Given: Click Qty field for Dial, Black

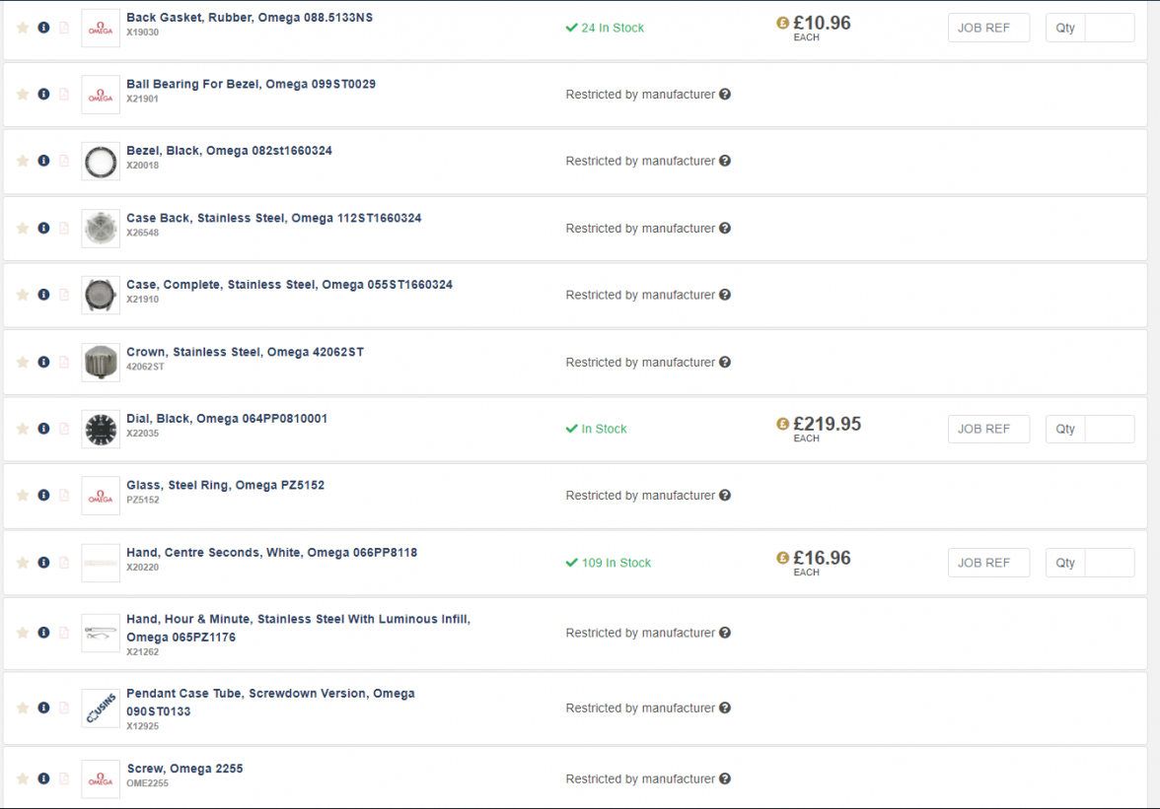Looking at the screenshot, I should pyautogui.click(x=1109, y=429).
